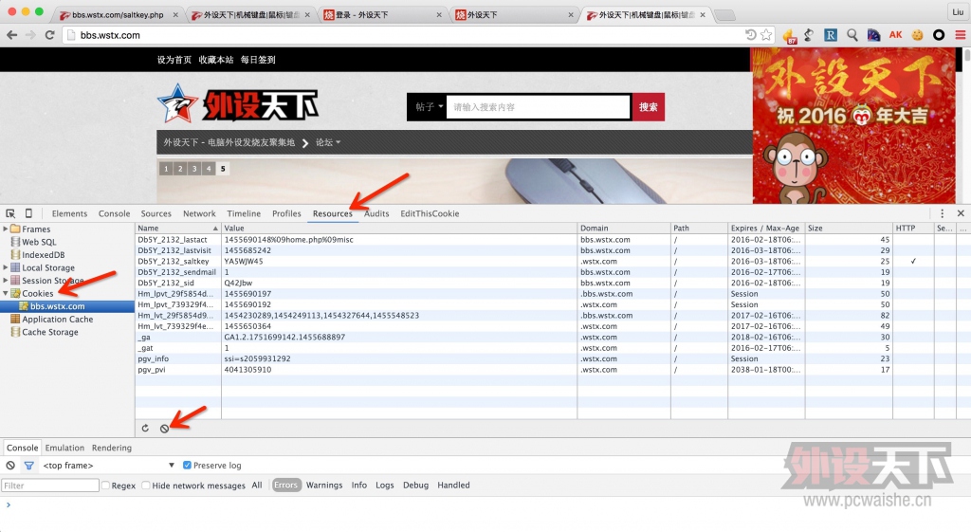Open the Timeline tab
Viewport: 971px width, 532px height.
tap(244, 213)
